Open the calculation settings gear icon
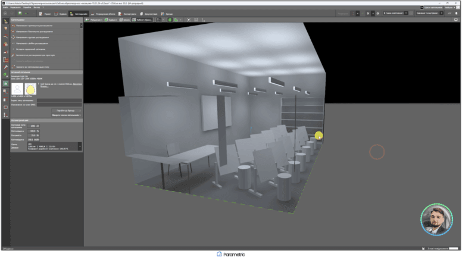Viewport: 462px width, 257px height. [x=377, y=13]
